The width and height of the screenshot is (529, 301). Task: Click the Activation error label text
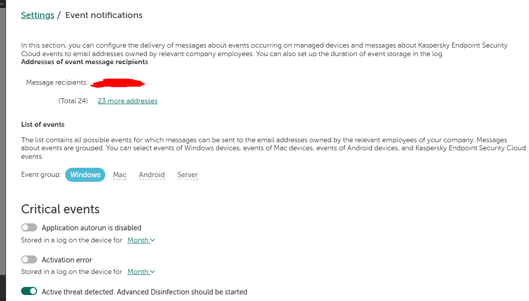pyautogui.click(x=67, y=260)
